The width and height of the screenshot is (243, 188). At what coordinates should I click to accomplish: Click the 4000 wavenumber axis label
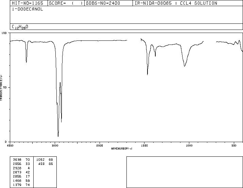pyautogui.click(x=10, y=146)
